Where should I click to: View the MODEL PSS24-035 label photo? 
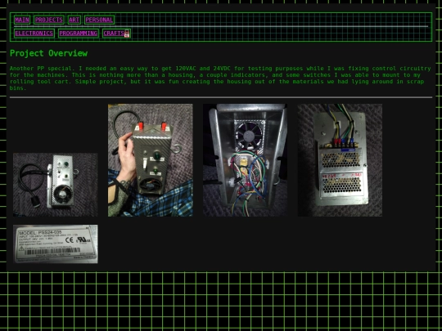pyautogui.click(x=56, y=244)
